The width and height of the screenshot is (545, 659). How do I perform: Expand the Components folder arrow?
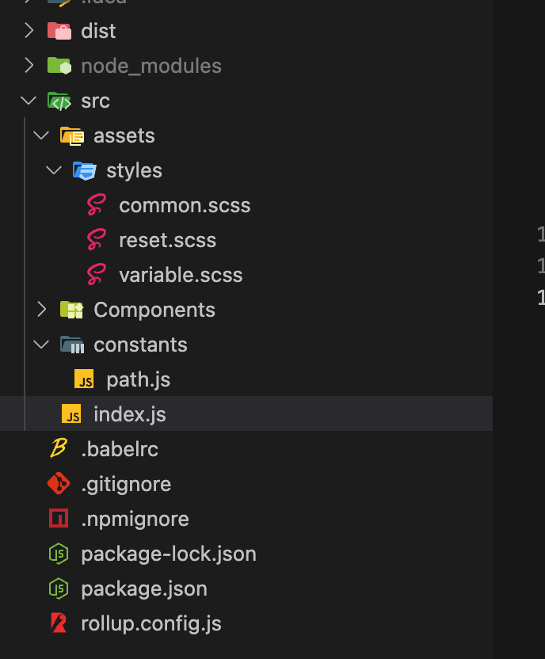42,310
